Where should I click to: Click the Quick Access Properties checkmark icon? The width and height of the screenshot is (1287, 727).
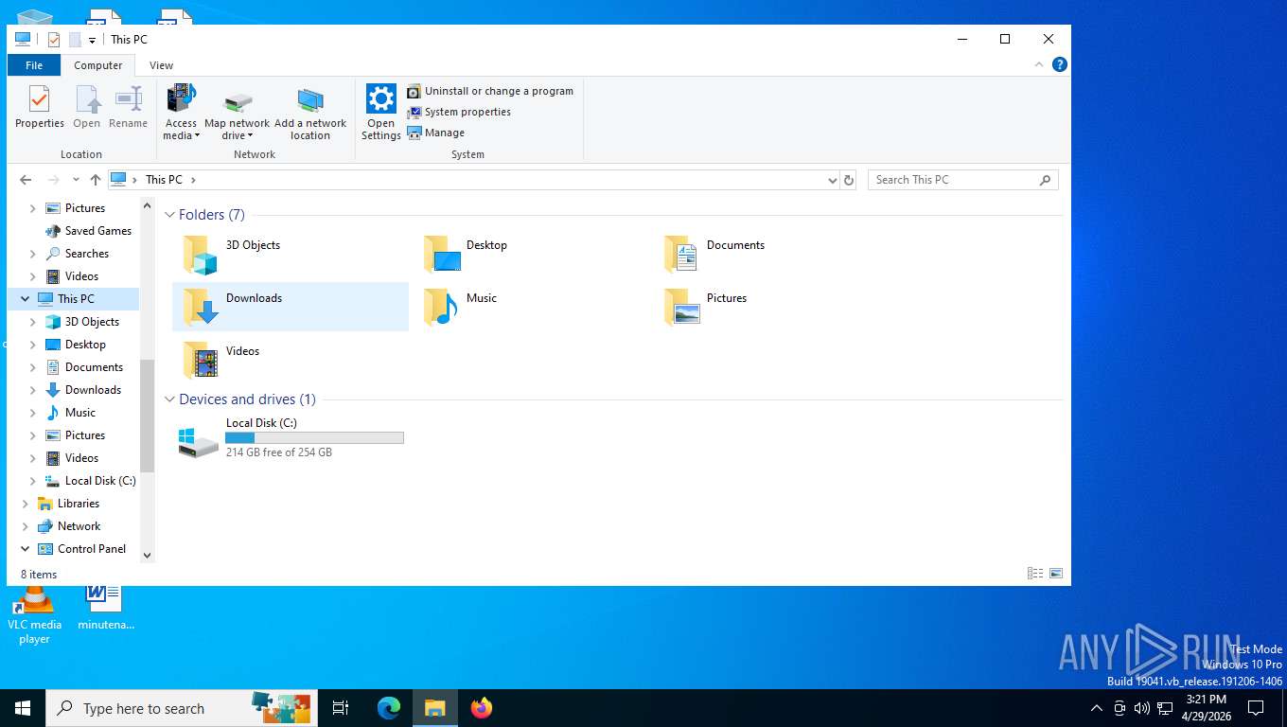pyautogui.click(x=54, y=40)
